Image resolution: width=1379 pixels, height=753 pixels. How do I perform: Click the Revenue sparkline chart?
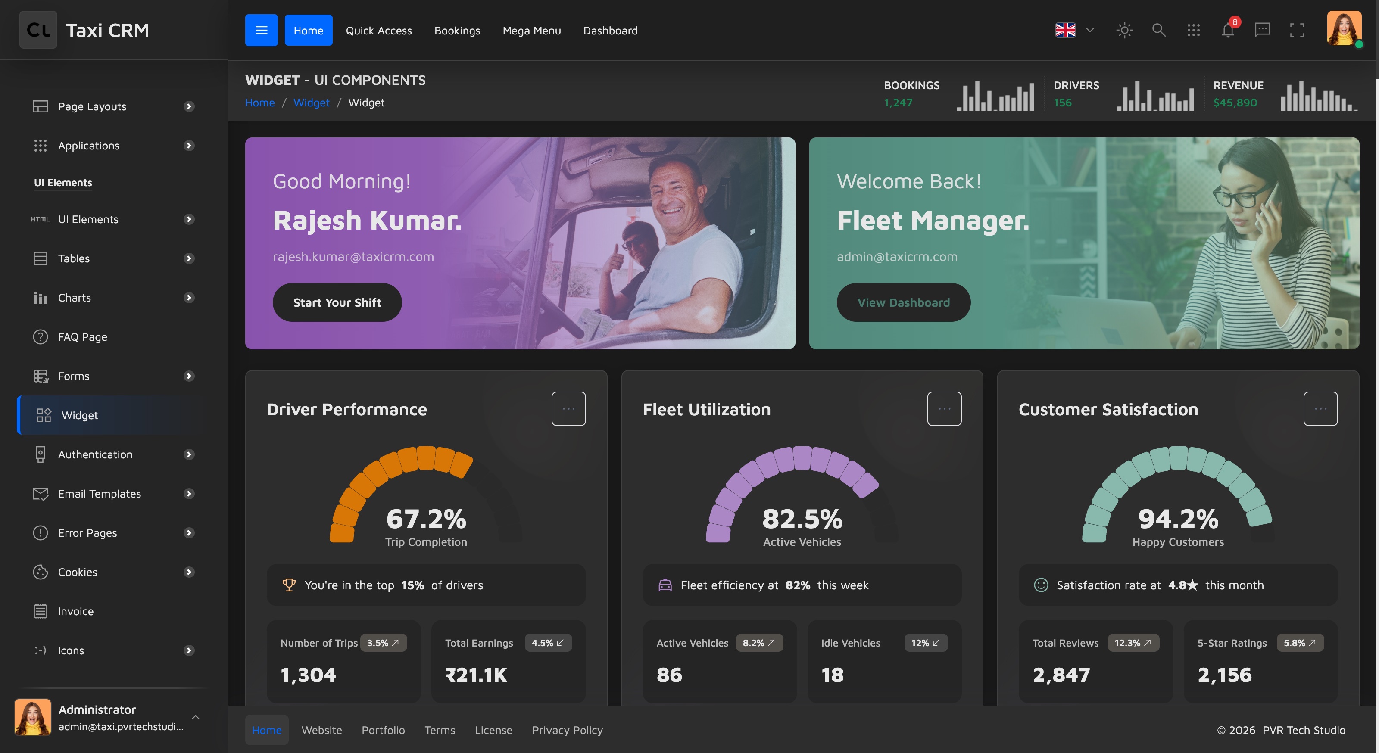point(1319,95)
